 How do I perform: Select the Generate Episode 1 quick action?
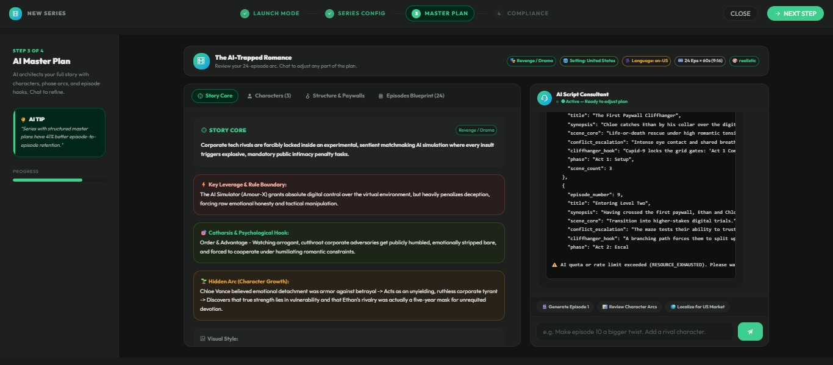pyautogui.click(x=565, y=307)
